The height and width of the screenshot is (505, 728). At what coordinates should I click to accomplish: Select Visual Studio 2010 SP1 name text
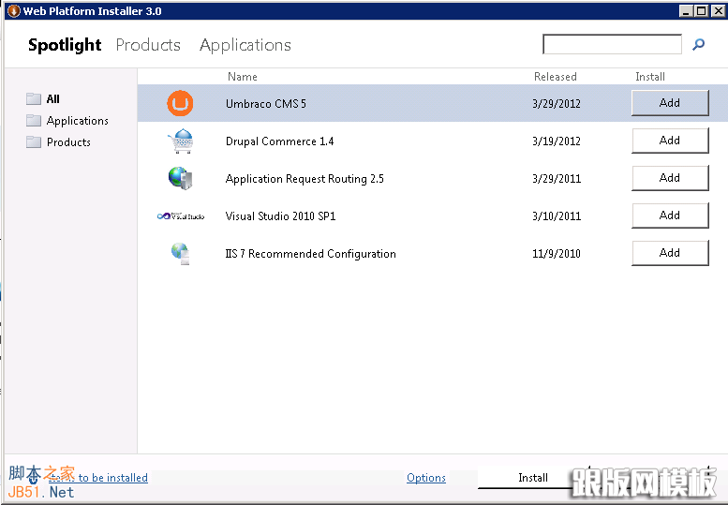(280, 216)
